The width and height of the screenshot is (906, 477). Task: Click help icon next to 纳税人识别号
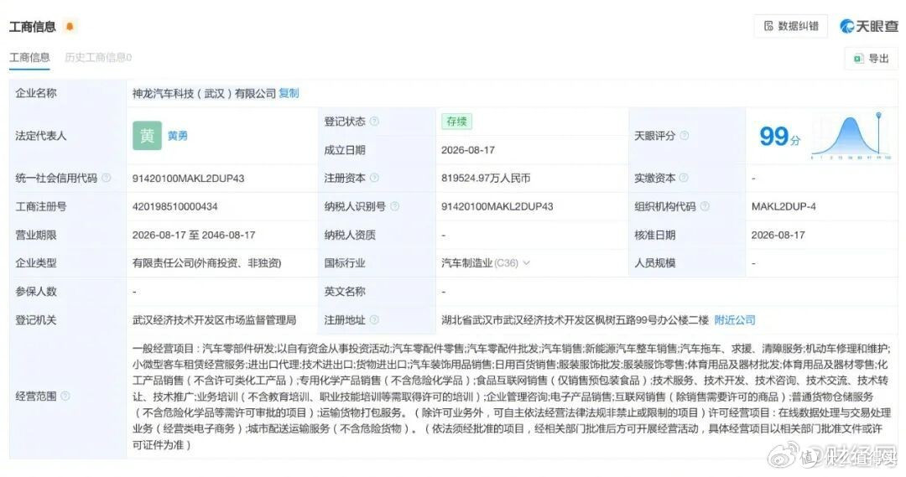click(x=394, y=206)
